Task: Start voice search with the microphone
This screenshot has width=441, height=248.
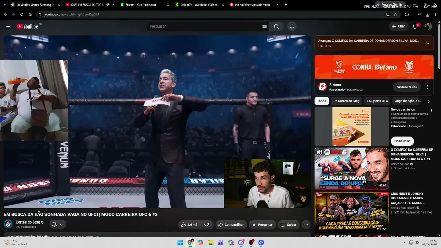Action: pyautogui.click(x=292, y=27)
